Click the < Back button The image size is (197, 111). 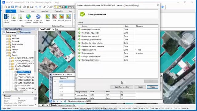(140, 87)
